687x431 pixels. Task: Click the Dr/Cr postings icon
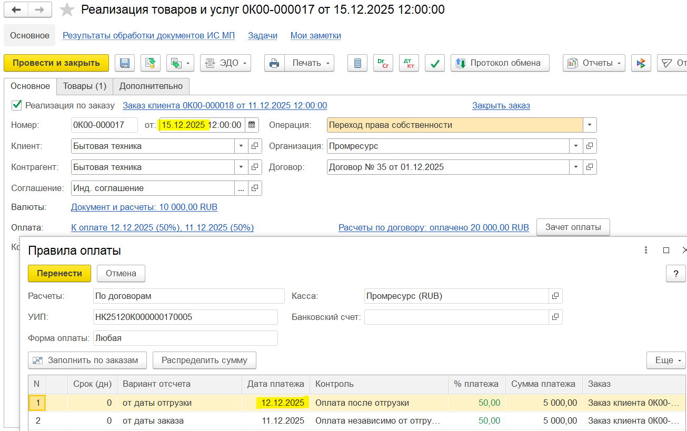tap(383, 63)
